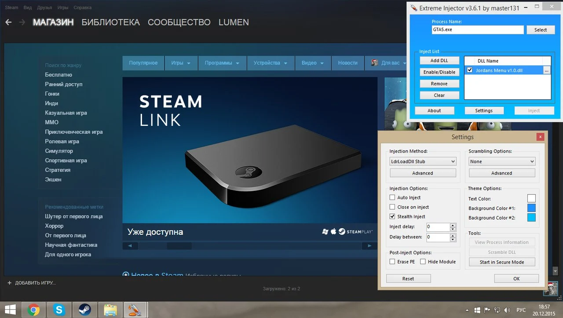563x318 pixels.
Task: Enable the Auto Inject checkbox
Action: (x=392, y=197)
